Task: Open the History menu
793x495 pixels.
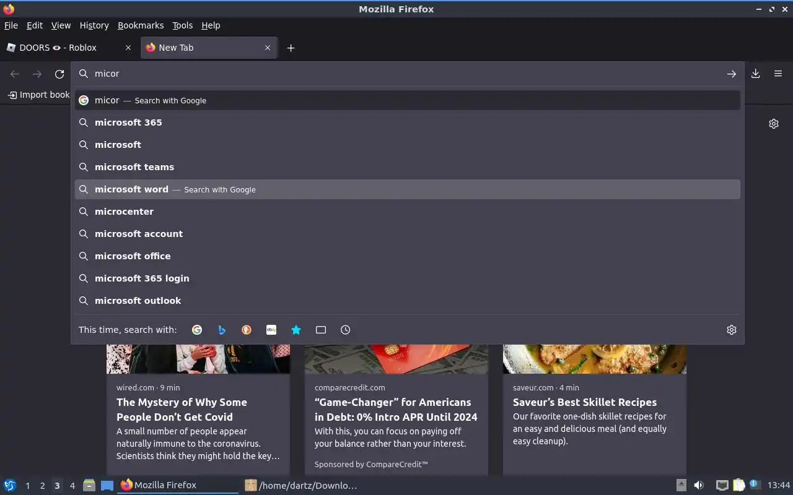Action: coord(94,25)
